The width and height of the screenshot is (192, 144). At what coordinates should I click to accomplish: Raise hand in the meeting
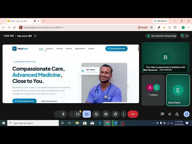coord(115,114)
